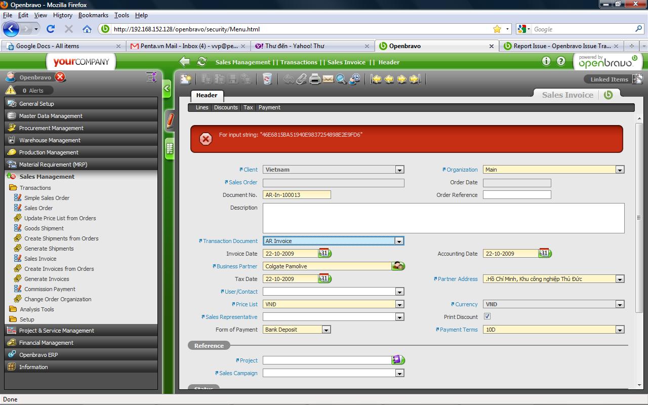Switch to the Lines tab
The image size is (648, 405).
tap(202, 107)
